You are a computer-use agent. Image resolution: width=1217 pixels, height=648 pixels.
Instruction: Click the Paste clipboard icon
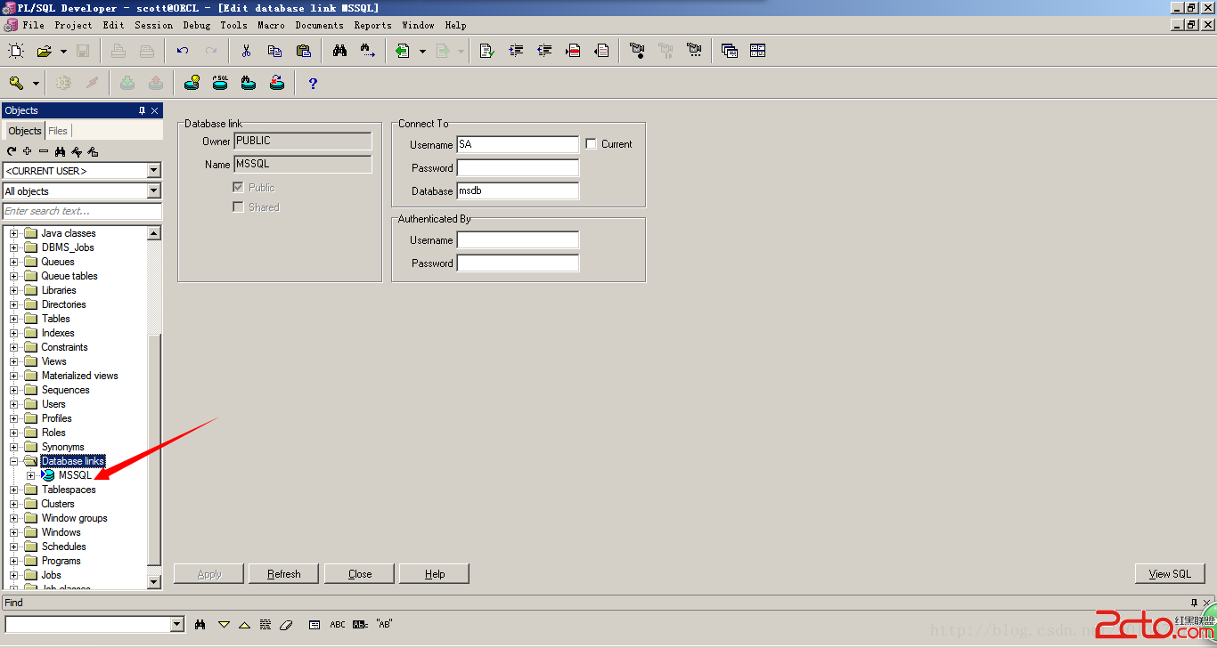pyautogui.click(x=304, y=52)
